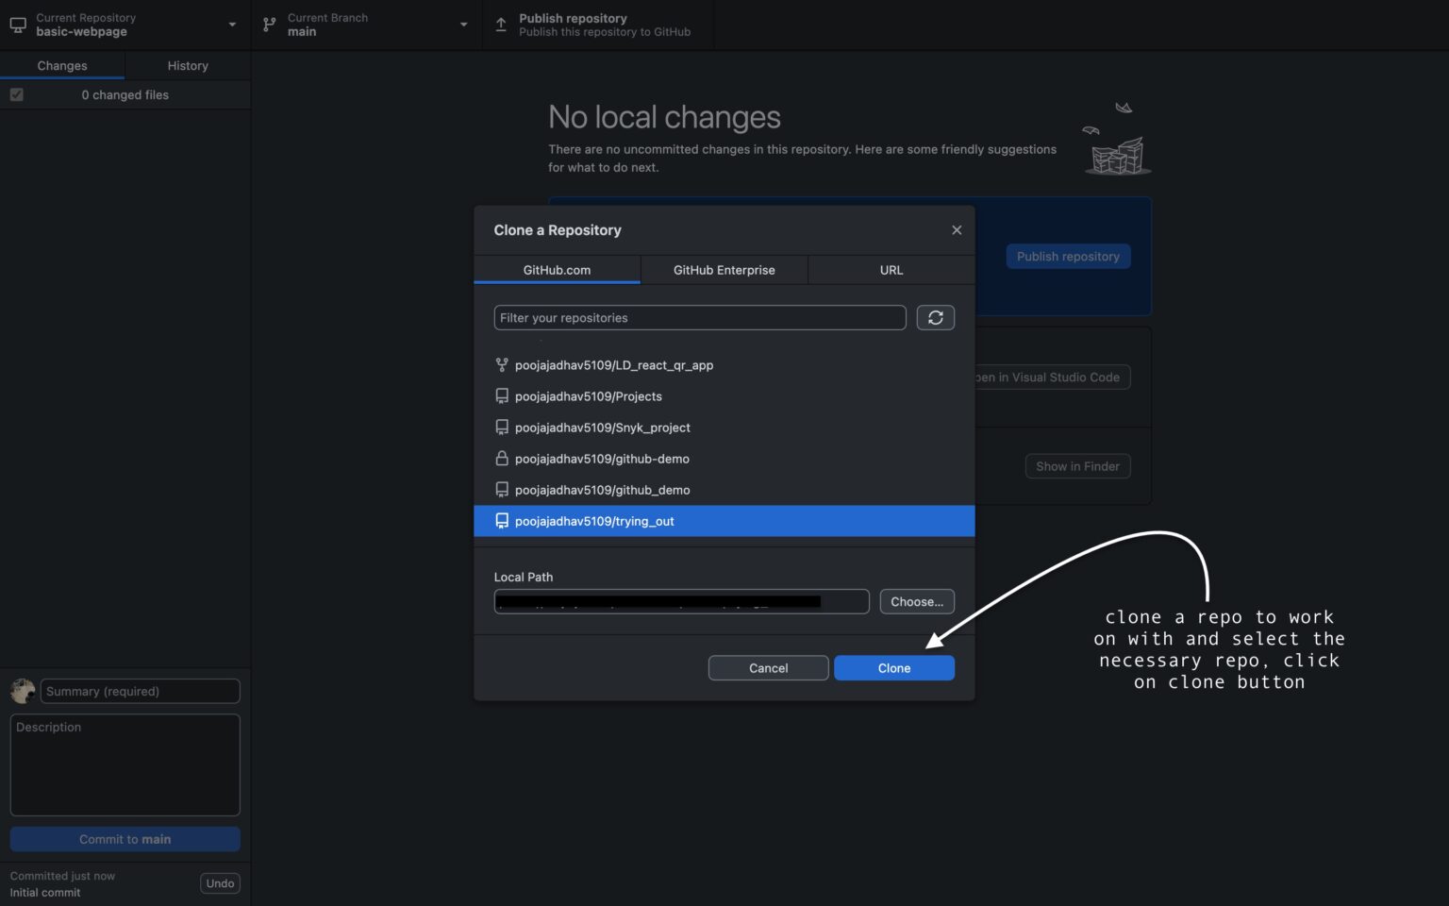Toggle the changed files checkbox
Screen dimensions: 1449x906
click(16, 94)
